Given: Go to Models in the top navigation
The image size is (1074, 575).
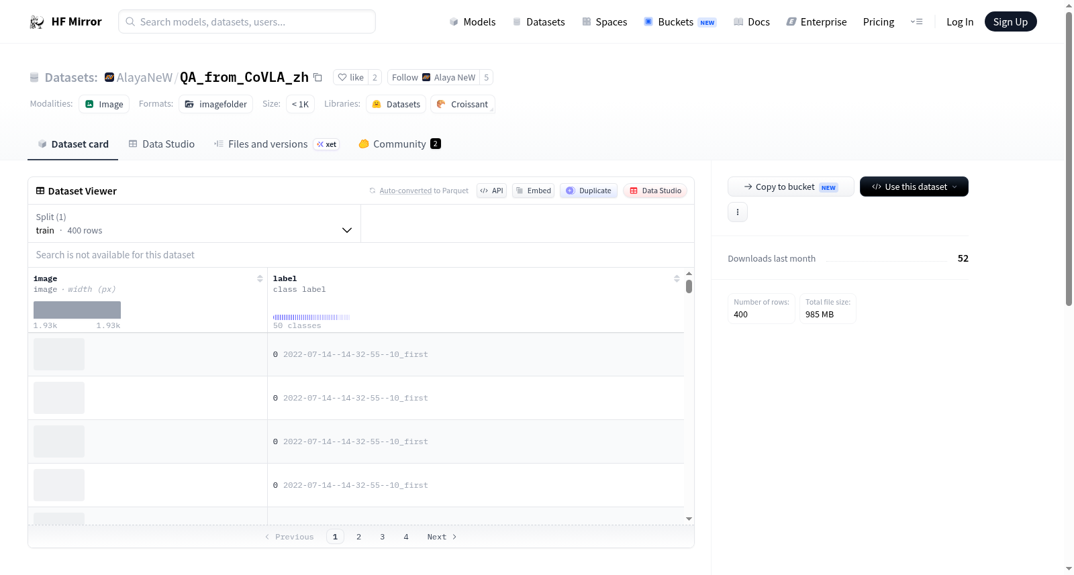Looking at the screenshot, I should pyautogui.click(x=473, y=22).
